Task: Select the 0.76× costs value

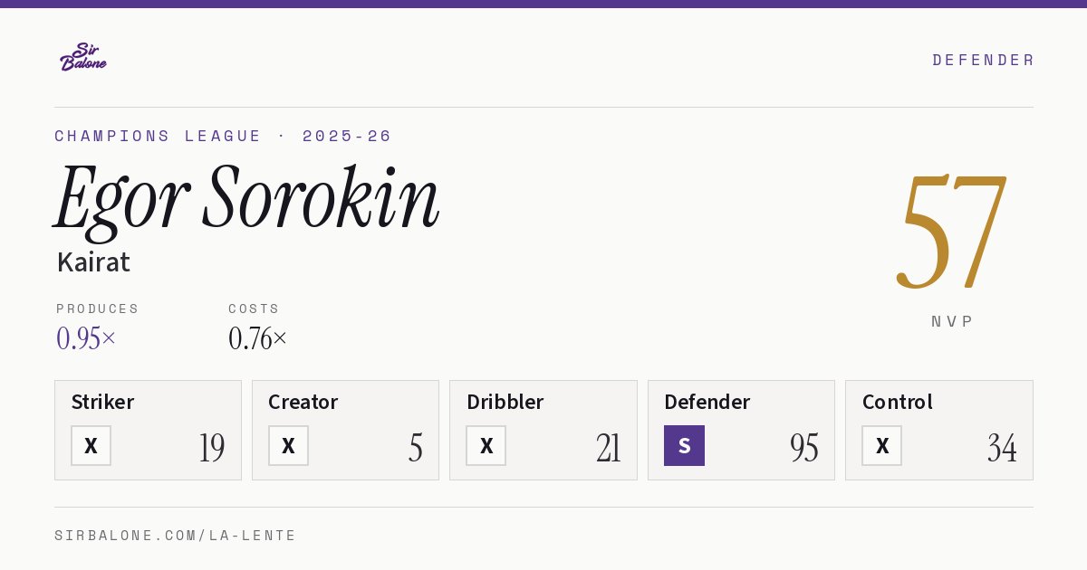Action: click(x=258, y=338)
